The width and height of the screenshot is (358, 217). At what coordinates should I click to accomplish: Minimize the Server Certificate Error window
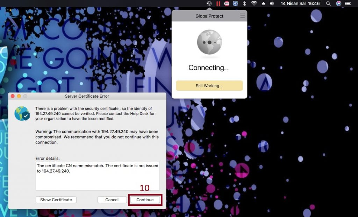click(x=19, y=96)
